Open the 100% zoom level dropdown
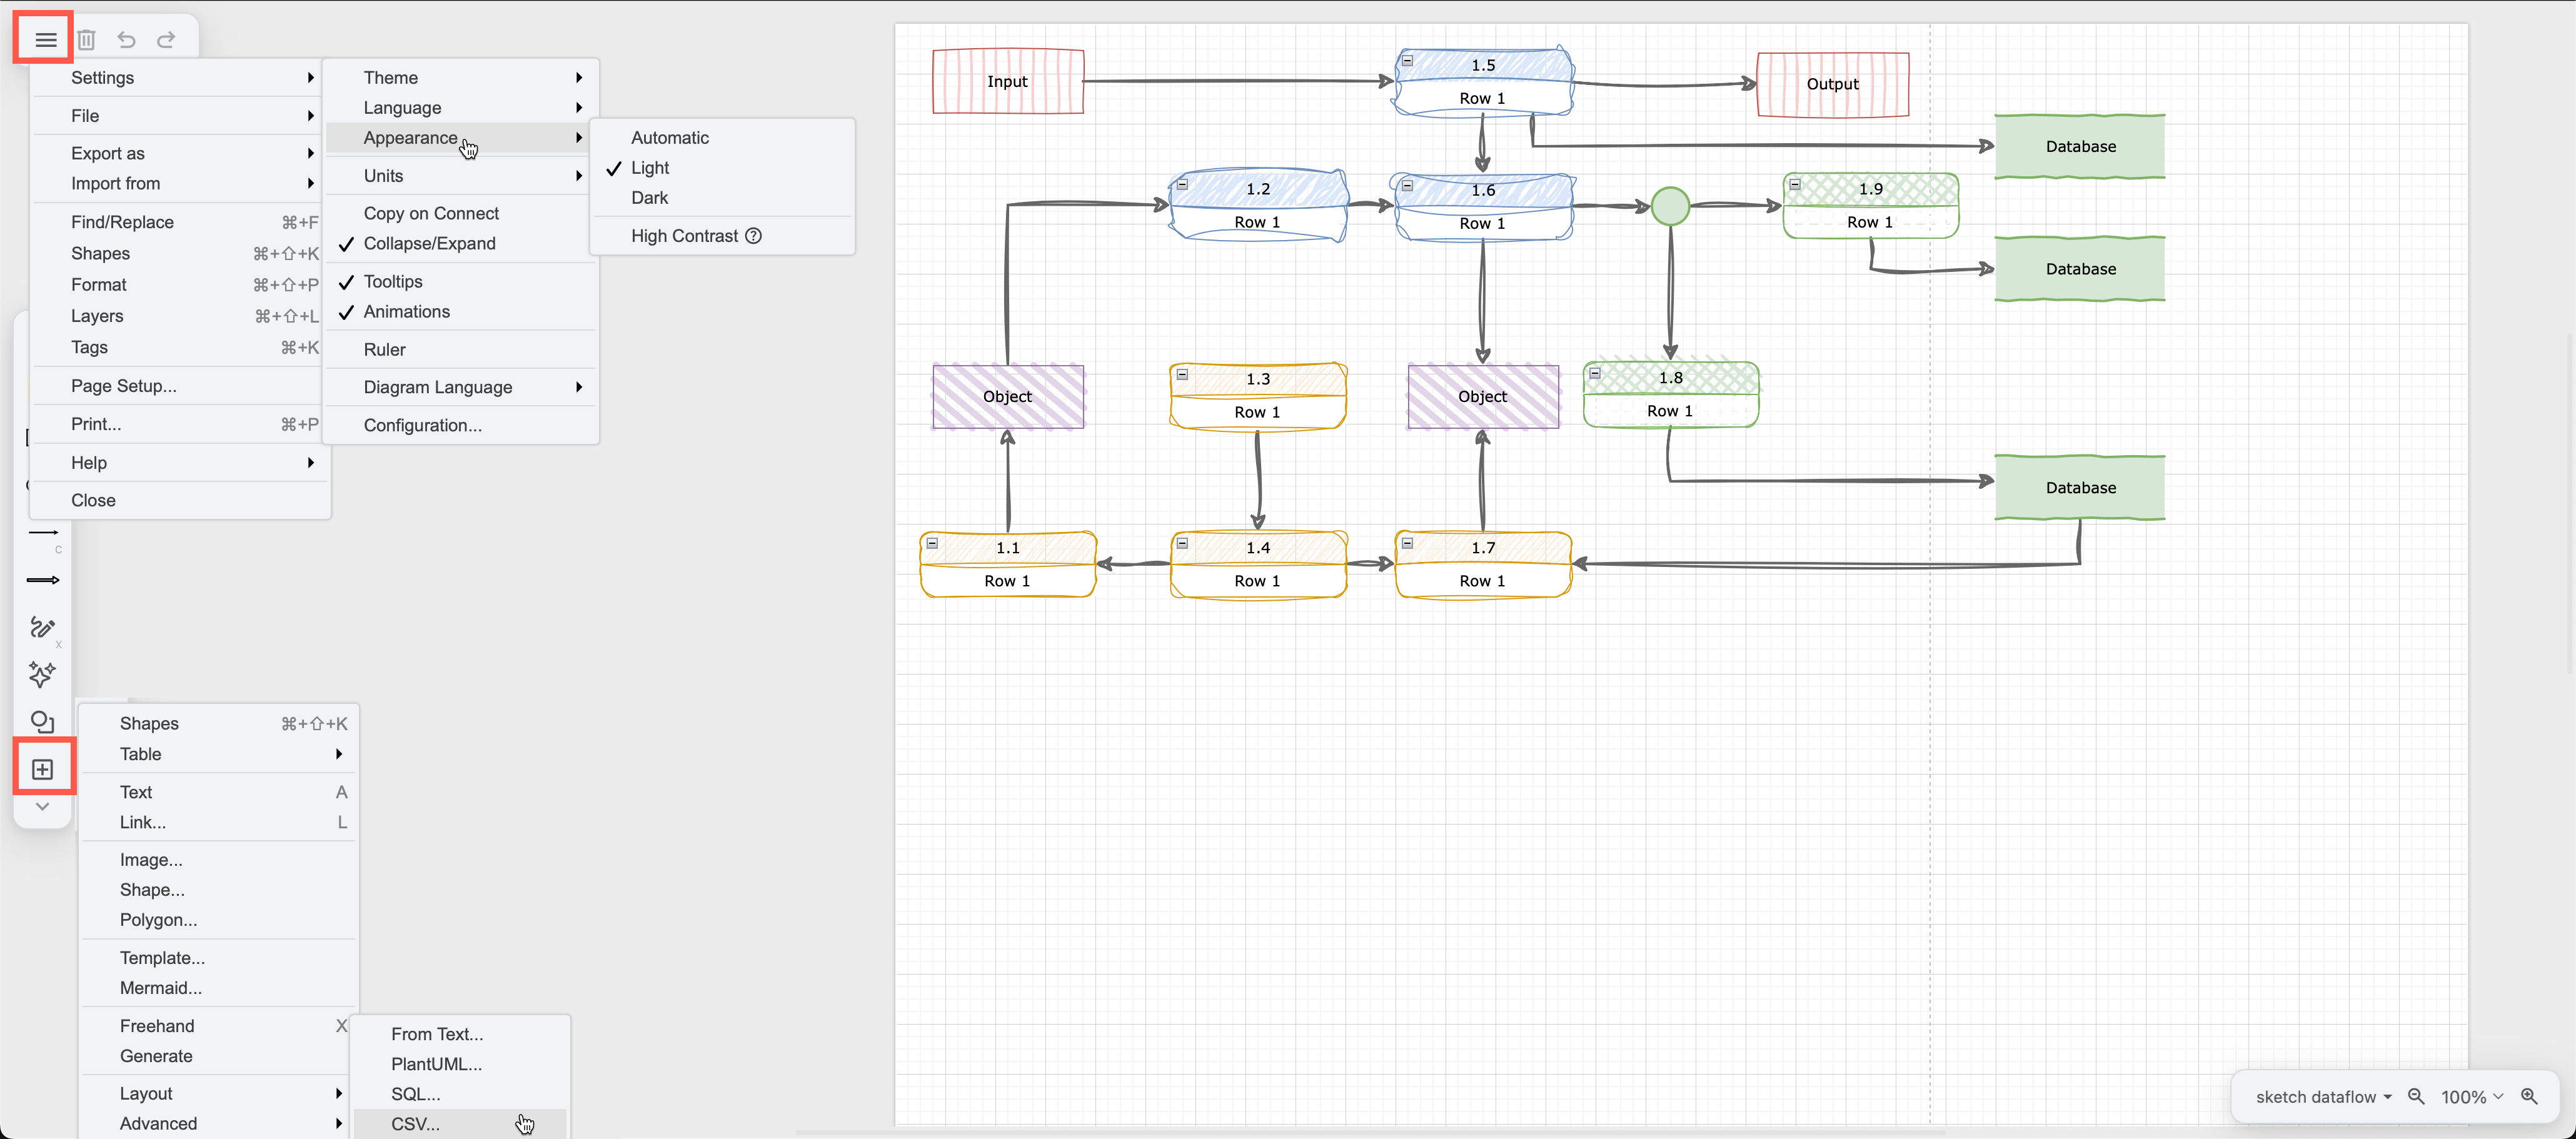The image size is (2576, 1139). (2471, 1096)
